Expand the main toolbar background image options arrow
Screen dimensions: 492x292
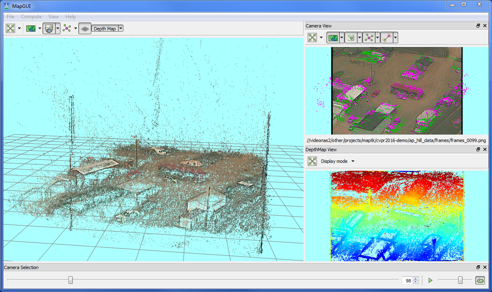[x=40, y=29]
